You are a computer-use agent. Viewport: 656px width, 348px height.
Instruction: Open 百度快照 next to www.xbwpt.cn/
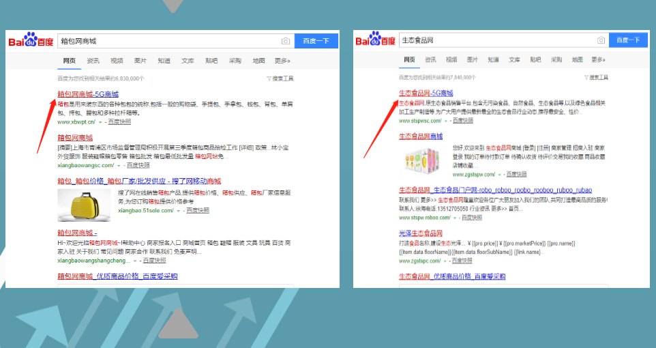click(119, 122)
